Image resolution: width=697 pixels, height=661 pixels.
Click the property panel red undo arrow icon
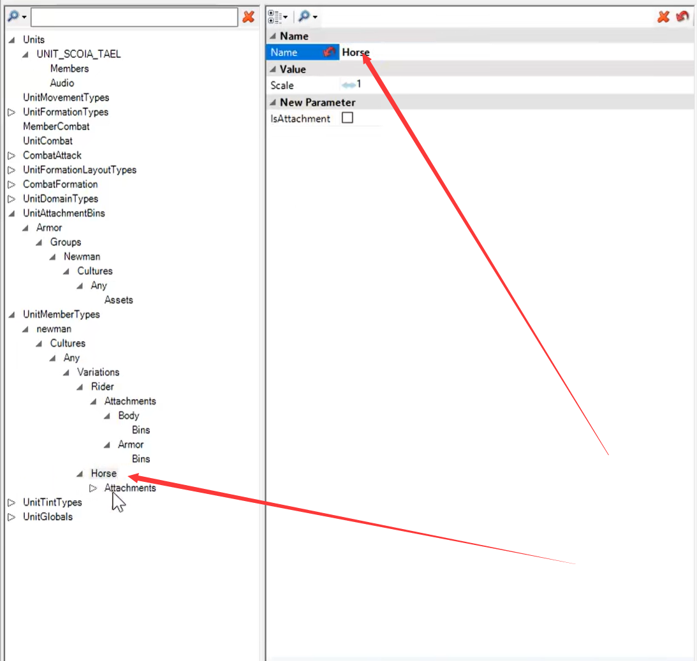(682, 17)
